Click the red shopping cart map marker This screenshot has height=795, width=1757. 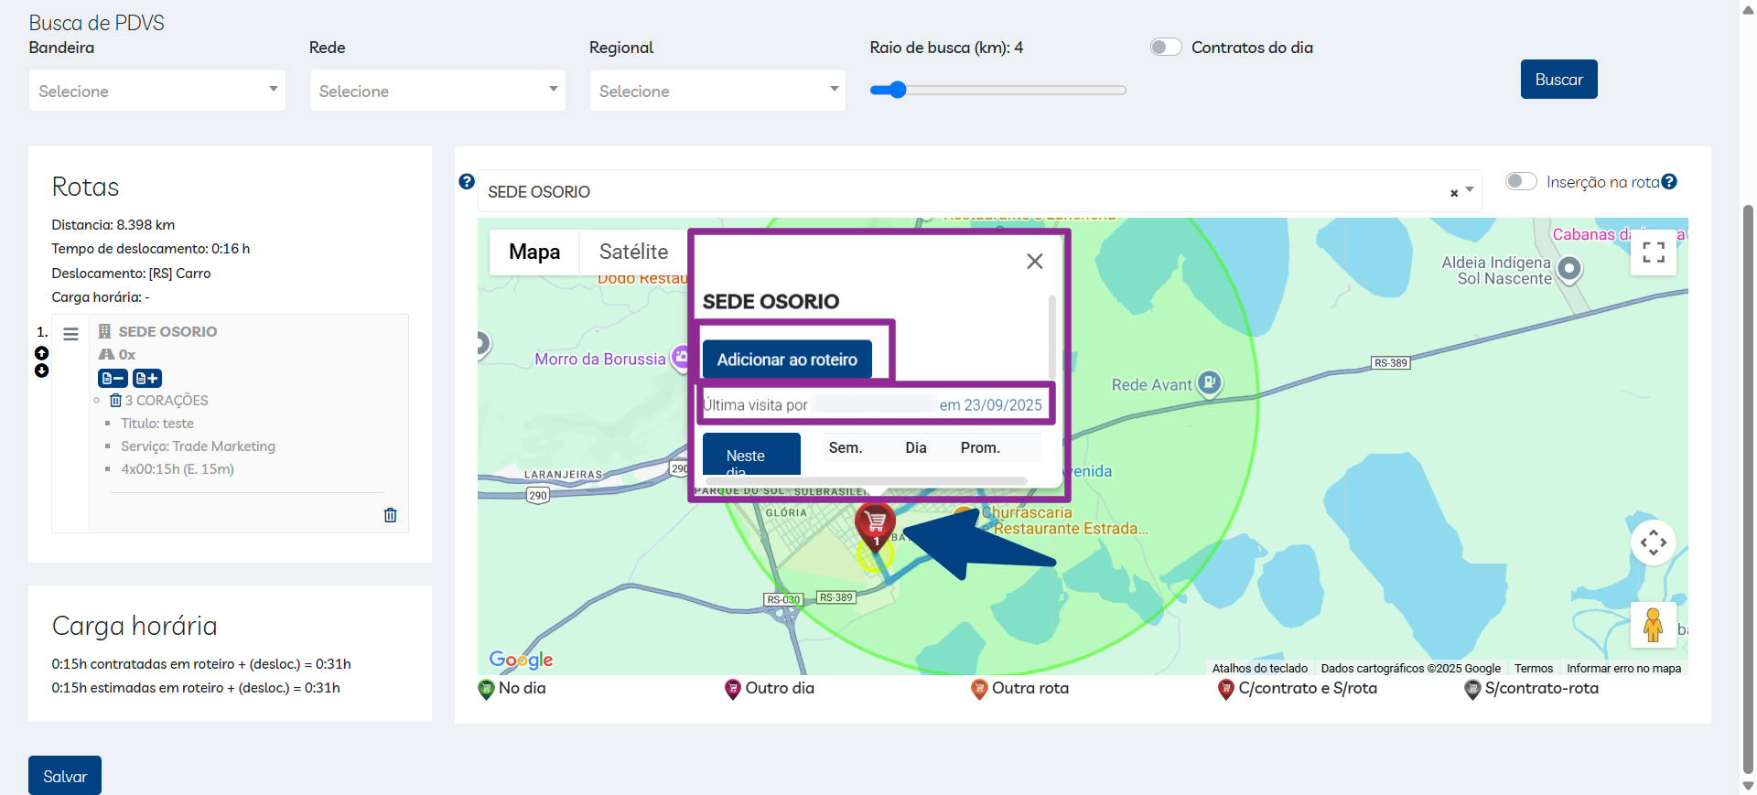[875, 523]
